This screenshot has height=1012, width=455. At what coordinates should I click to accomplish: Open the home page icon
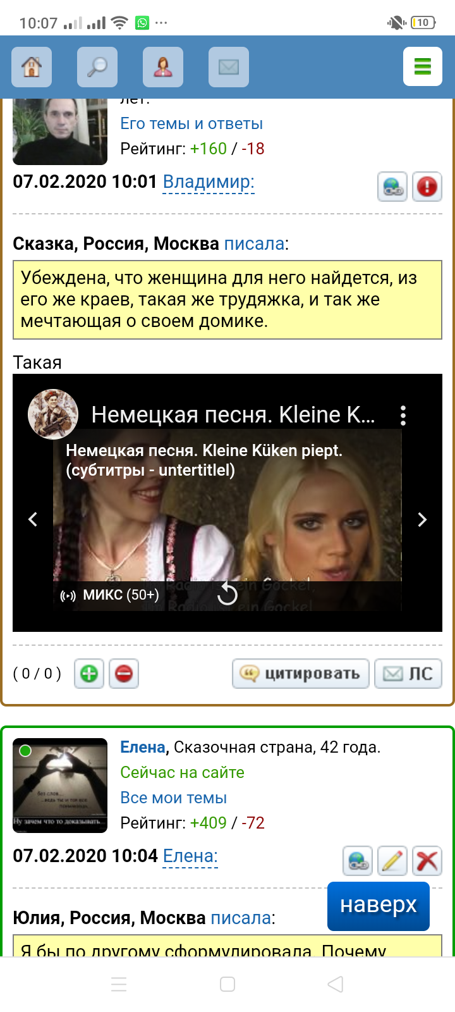pos(32,66)
